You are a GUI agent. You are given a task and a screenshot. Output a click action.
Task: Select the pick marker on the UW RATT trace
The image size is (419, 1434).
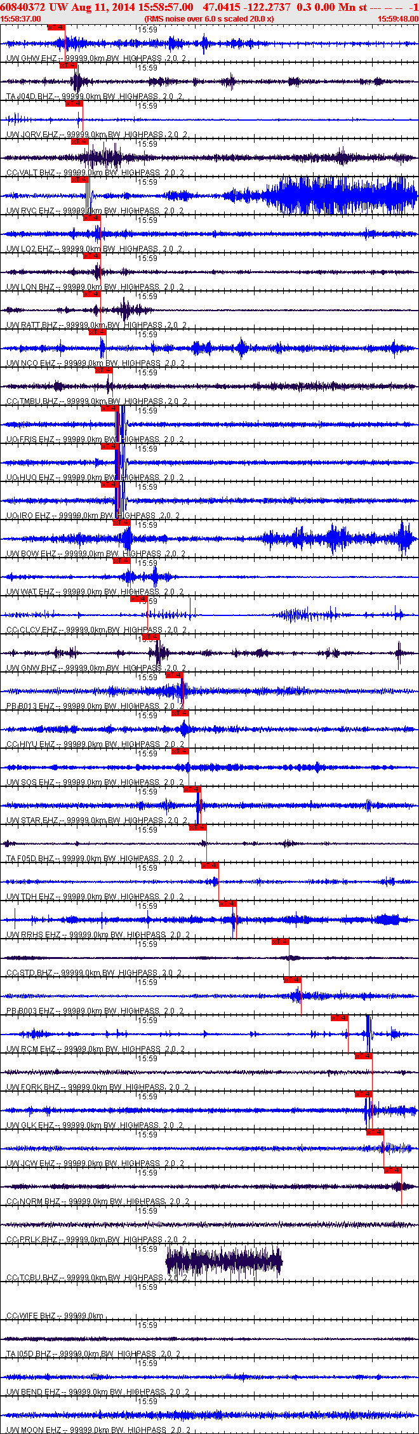pos(92,294)
